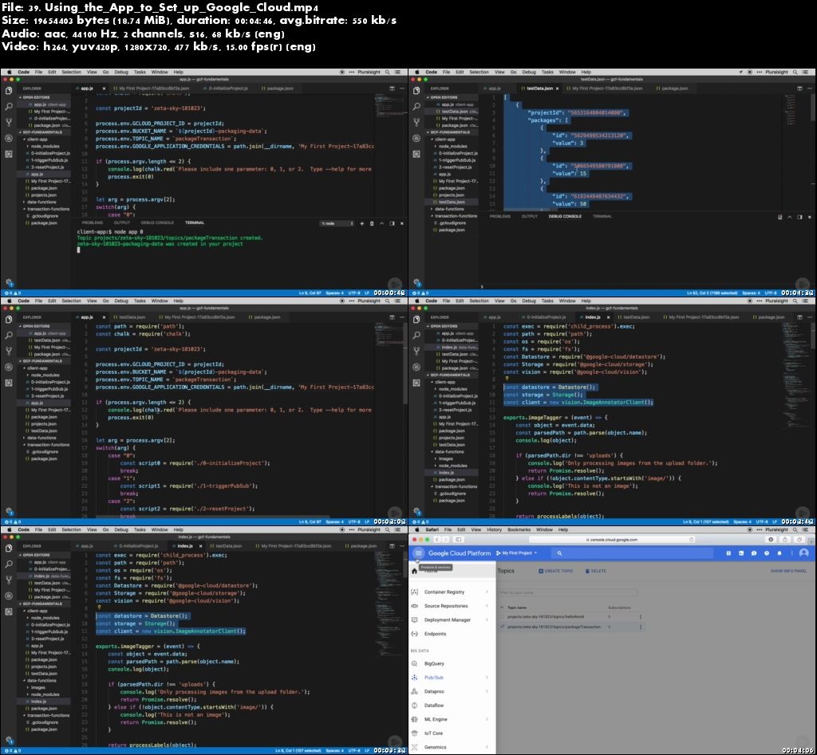In the 00:03:22 frame, click the Search view icon
Screen dimensions: 817x755
pos(8,564)
